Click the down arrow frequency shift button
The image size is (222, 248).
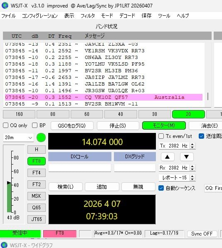click(x=187, y=157)
